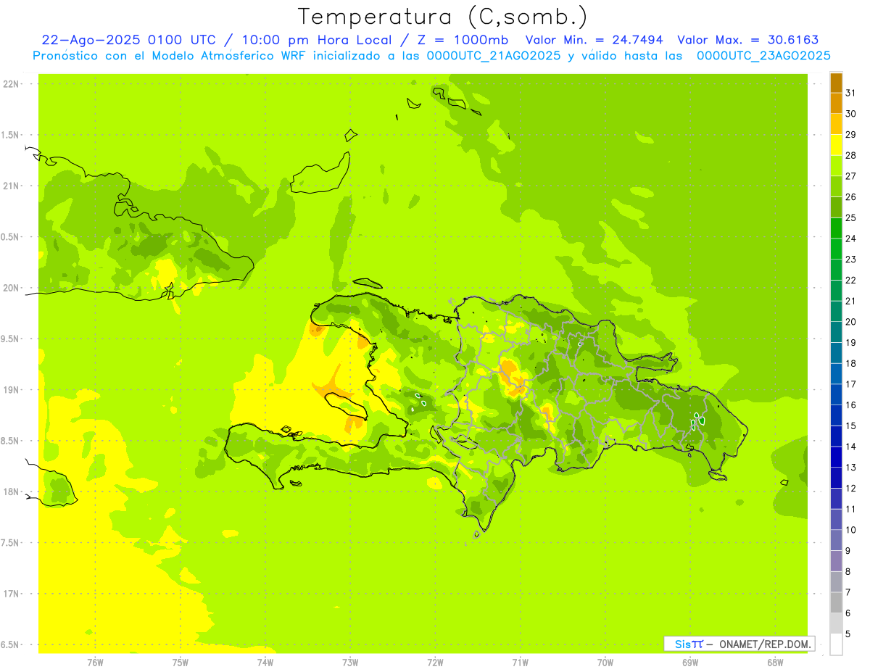
Task: Click the legend value 30 on color bar
Action: [850, 114]
